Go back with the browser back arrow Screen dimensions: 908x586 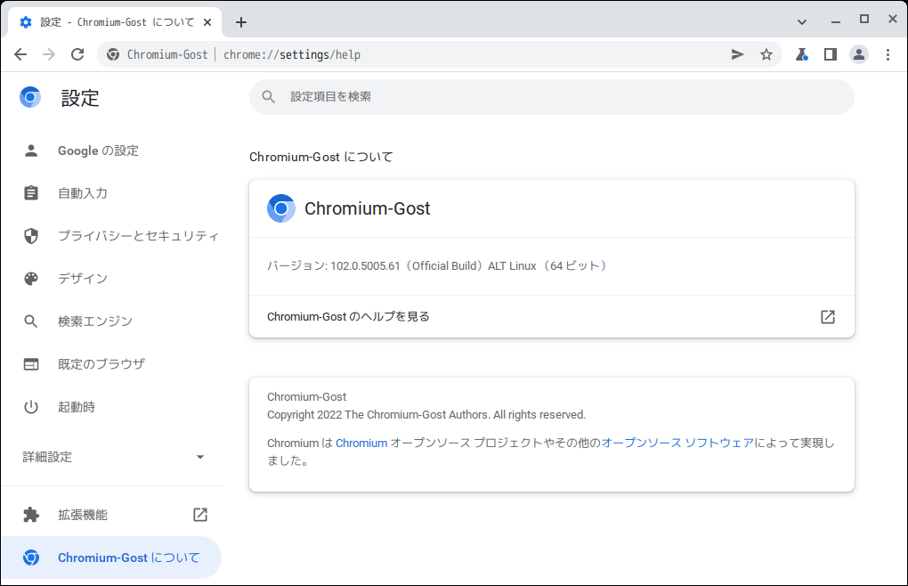point(20,54)
